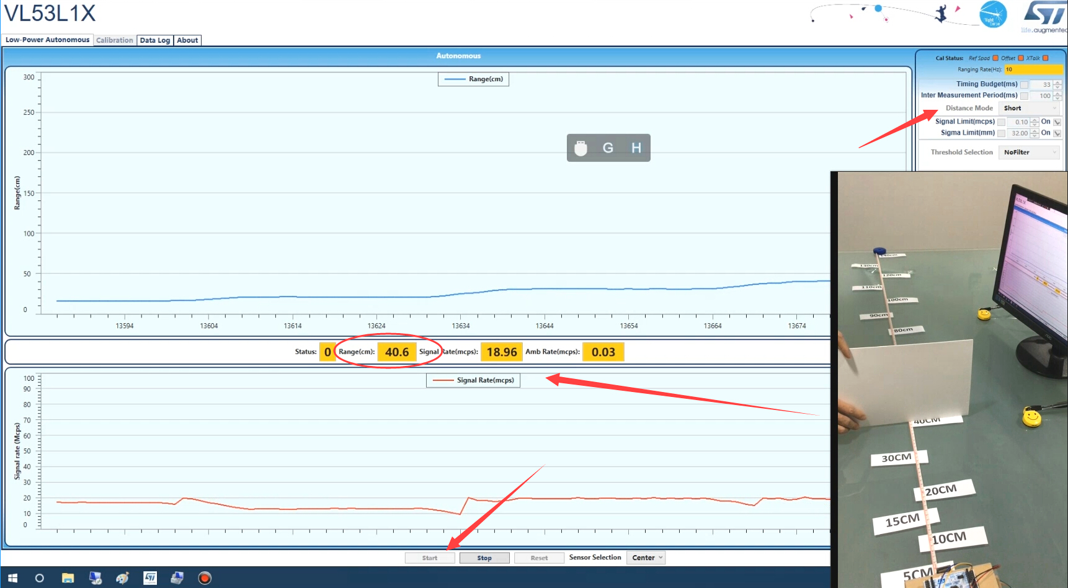The height and width of the screenshot is (588, 1068).
Task: Click the Timing Budget value field
Action: coord(1041,85)
